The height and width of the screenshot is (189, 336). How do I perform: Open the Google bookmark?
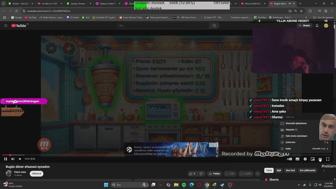point(16,18)
